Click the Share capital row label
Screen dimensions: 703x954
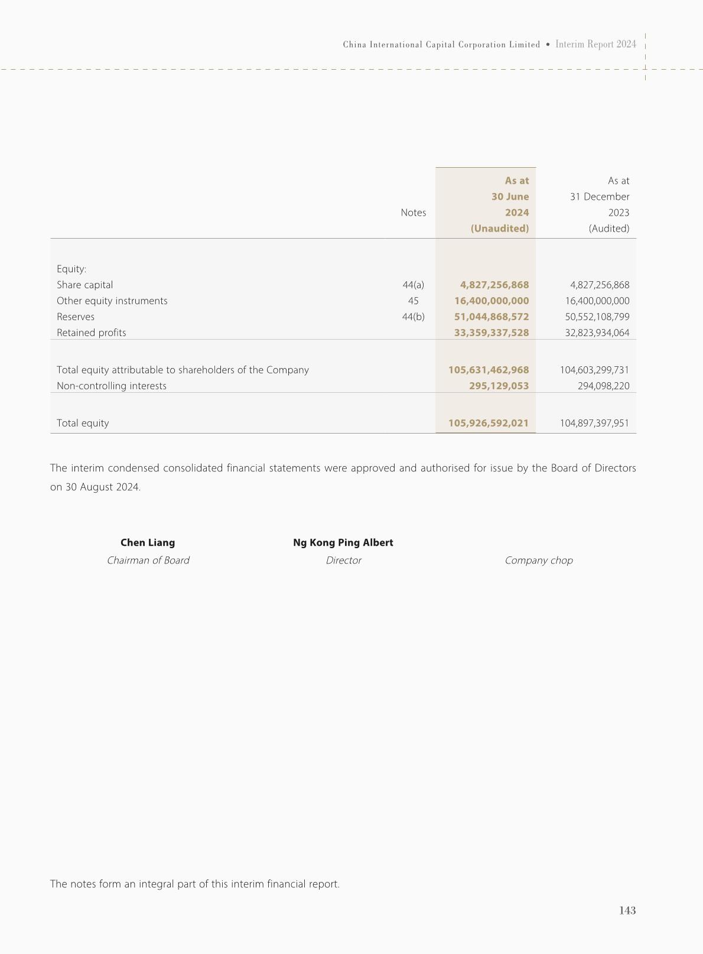[x=84, y=285]
